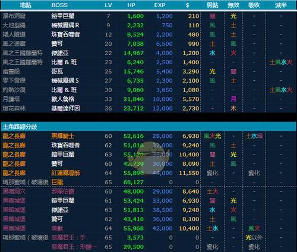Select HP value 3,573
This screenshot has width=297, height=252.
135,238
